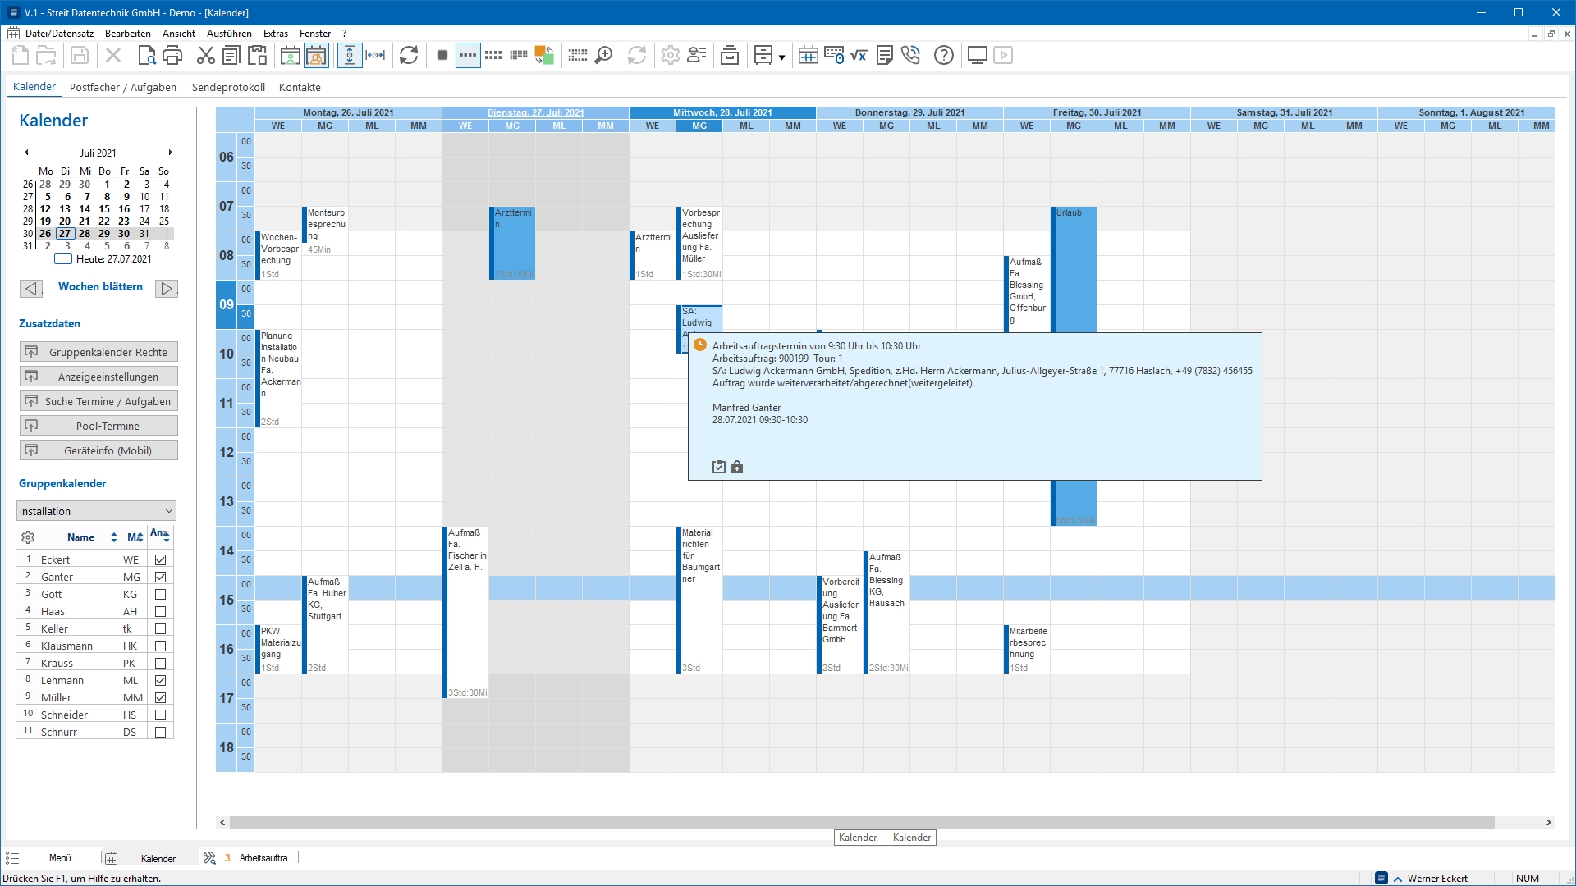Image resolution: width=1576 pixels, height=886 pixels.
Task: Click the gear icon in group list header
Action: click(x=28, y=537)
